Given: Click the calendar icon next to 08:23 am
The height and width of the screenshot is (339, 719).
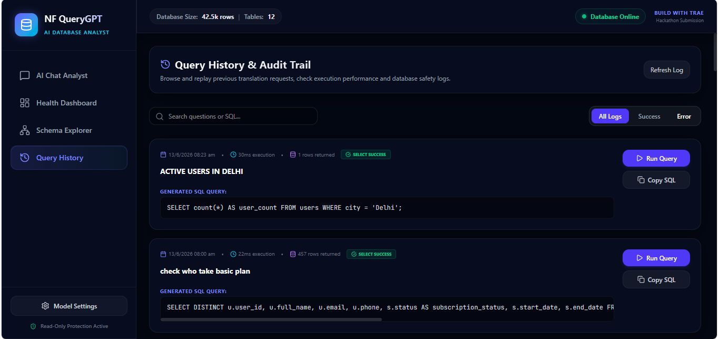Looking at the screenshot, I should click(163, 155).
